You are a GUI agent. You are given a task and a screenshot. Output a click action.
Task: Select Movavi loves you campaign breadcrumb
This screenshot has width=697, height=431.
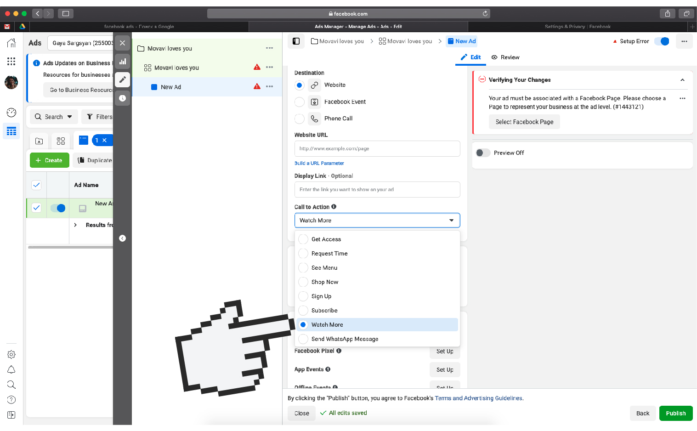[x=337, y=41]
